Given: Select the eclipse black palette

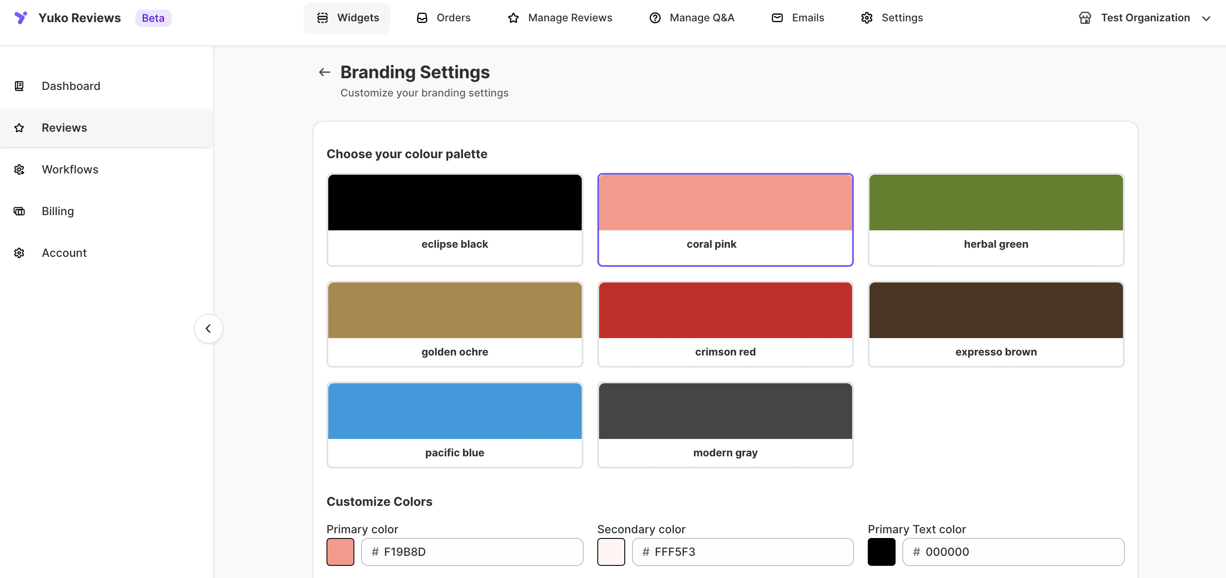Looking at the screenshot, I should (454, 219).
